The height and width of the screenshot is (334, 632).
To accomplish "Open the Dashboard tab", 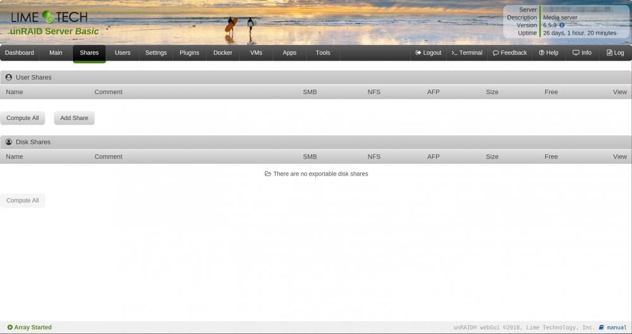I will click(20, 53).
